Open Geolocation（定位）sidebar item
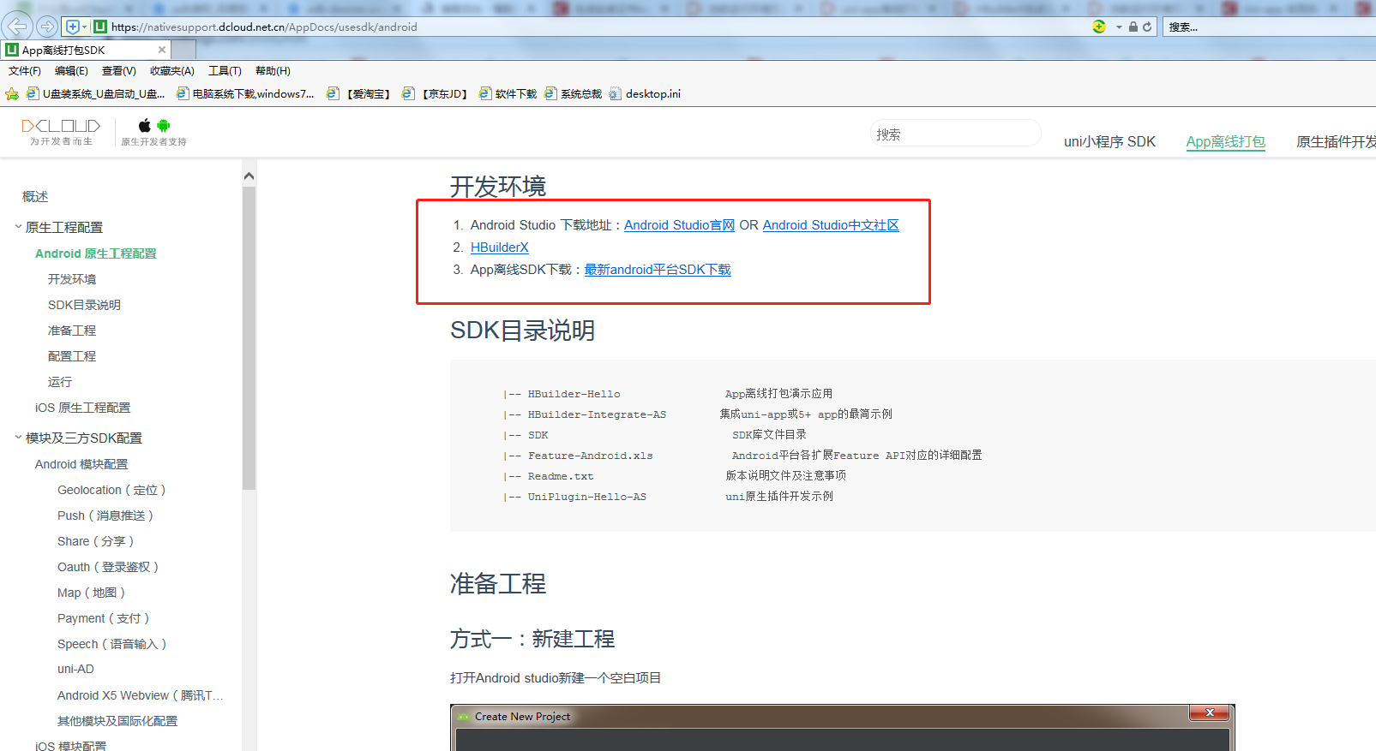The height and width of the screenshot is (751, 1376). (x=111, y=490)
